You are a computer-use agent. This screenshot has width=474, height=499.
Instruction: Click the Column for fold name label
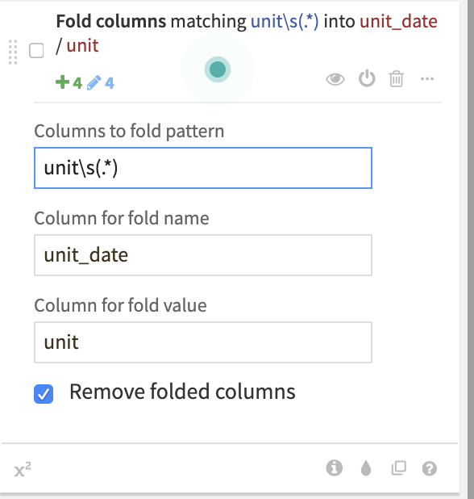(122, 218)
